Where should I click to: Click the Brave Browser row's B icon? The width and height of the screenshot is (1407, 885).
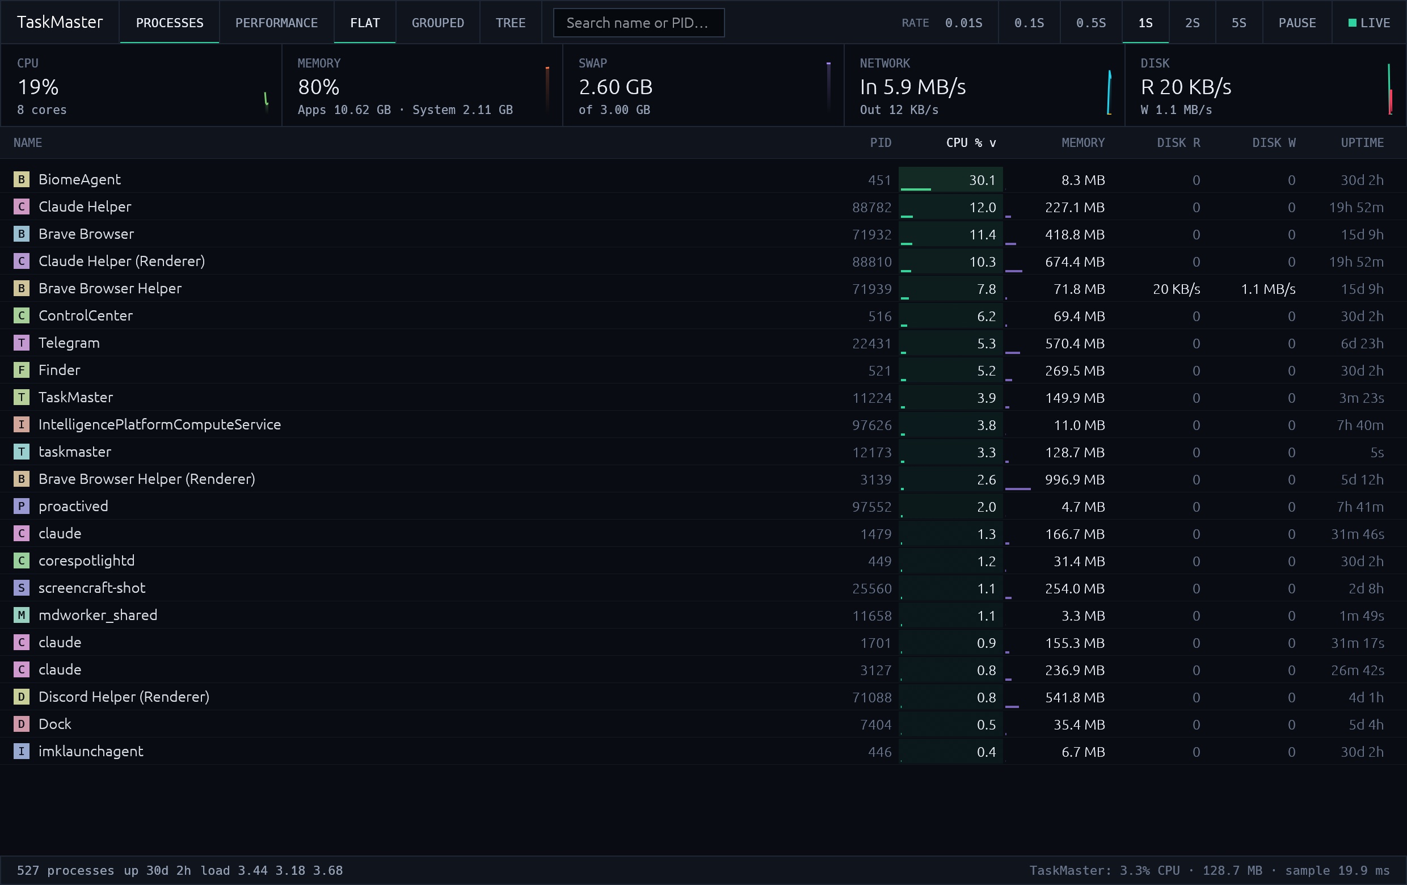tap(22, 234)
